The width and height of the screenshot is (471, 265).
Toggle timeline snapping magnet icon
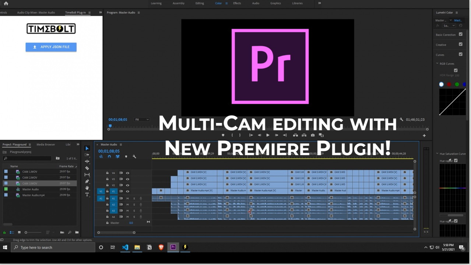tap(109, 156)
